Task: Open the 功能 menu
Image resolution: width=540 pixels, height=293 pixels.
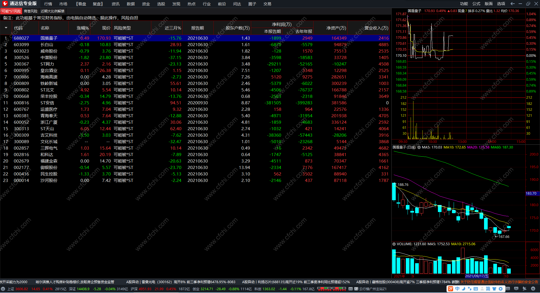Action: [x=464, y=4]
